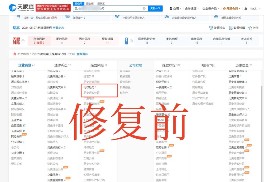
Task: Switch to the 经营风险 section
Action: tap(99, 65)
